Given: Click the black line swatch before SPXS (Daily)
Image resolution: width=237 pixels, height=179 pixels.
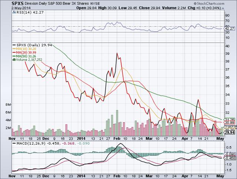Looking at the screenshot, I should click(14, 45).
